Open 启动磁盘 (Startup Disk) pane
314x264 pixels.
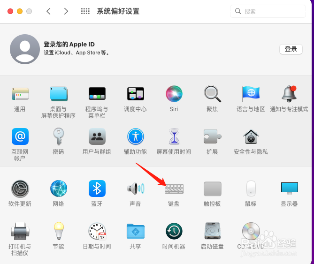pos(212,231)
